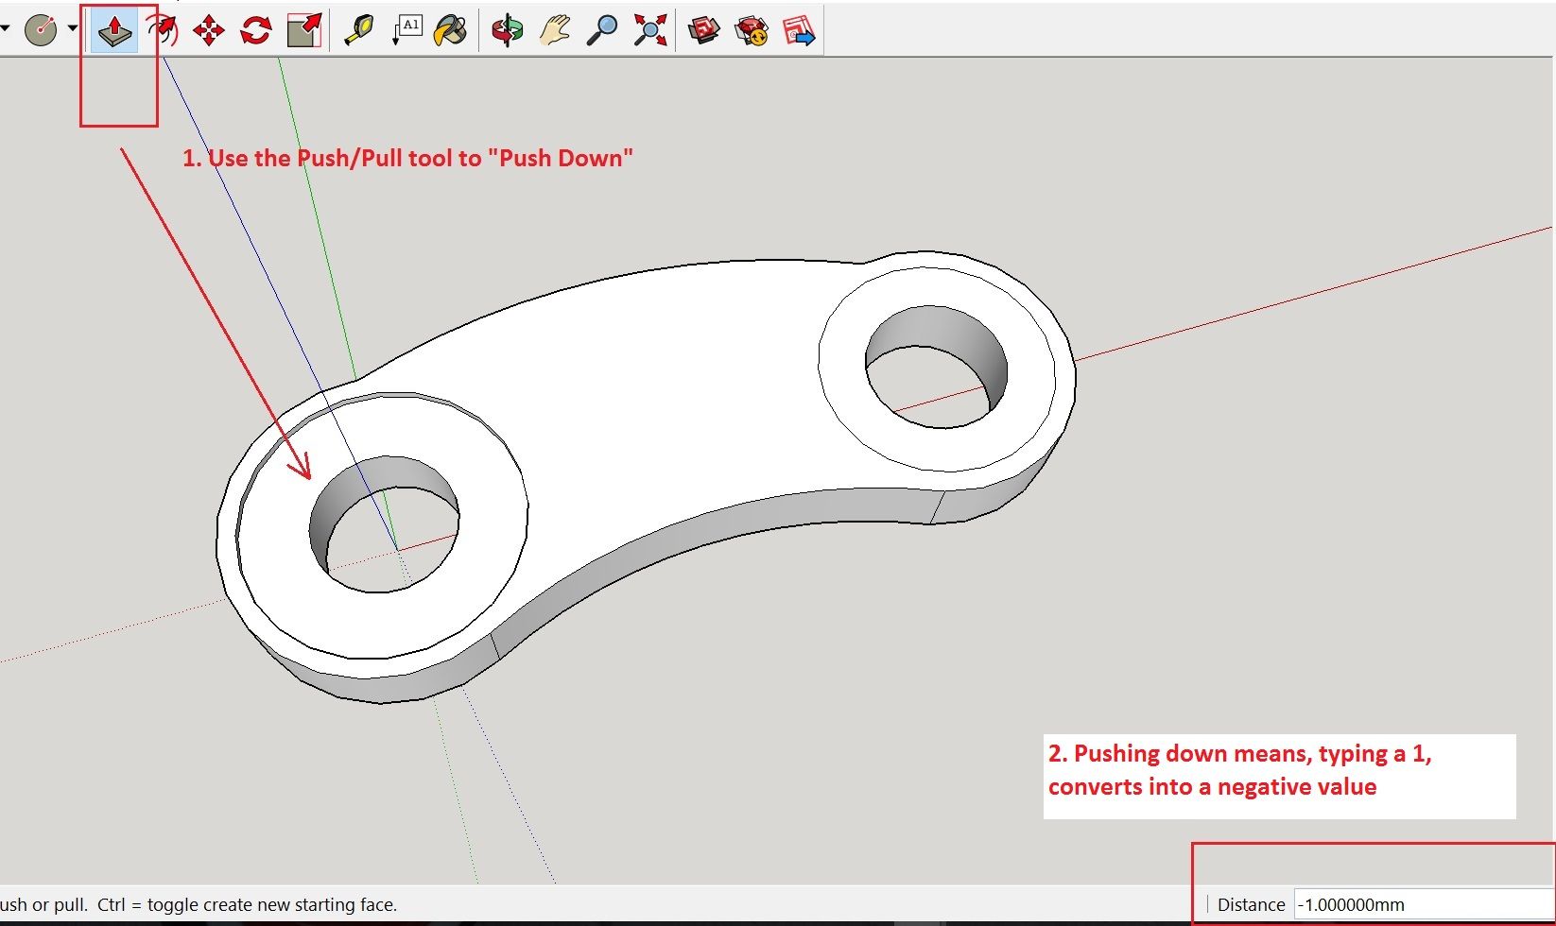Select the Push/Pull tool

113,29
